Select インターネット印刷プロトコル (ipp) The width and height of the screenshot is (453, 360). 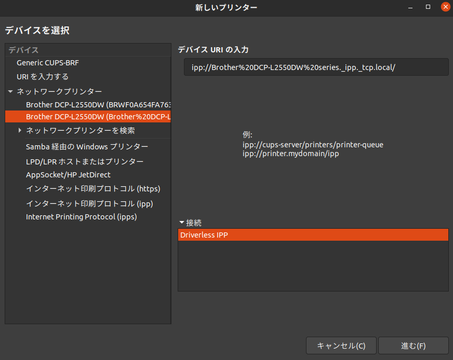click(89, 203)
